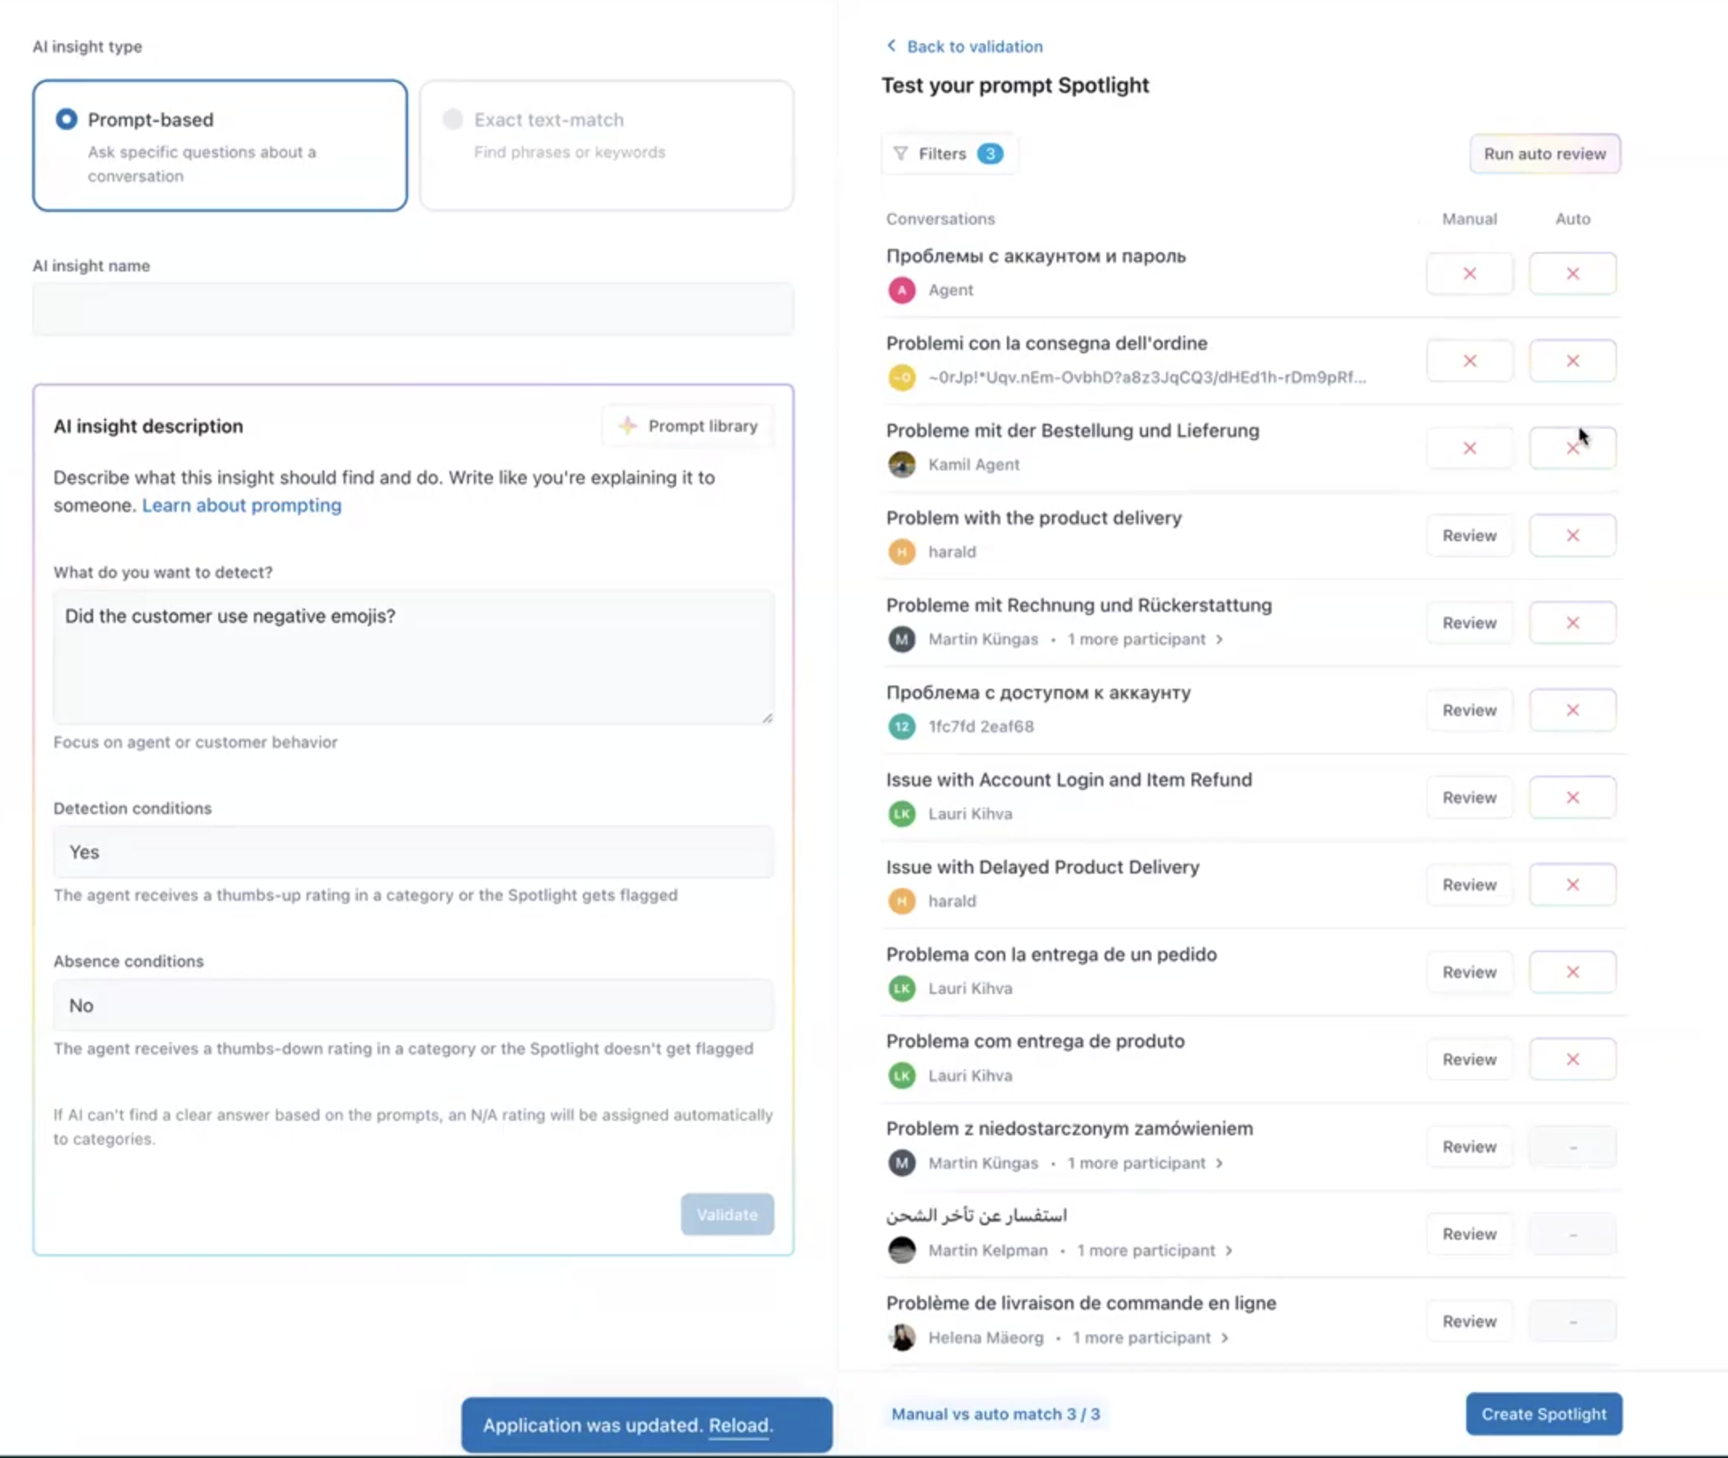Click manual X for Проблемы с аккаунтом и пароль
Image resolution: width=1728 pixels, height=1458 pixels.
(x=1469, y=274)
